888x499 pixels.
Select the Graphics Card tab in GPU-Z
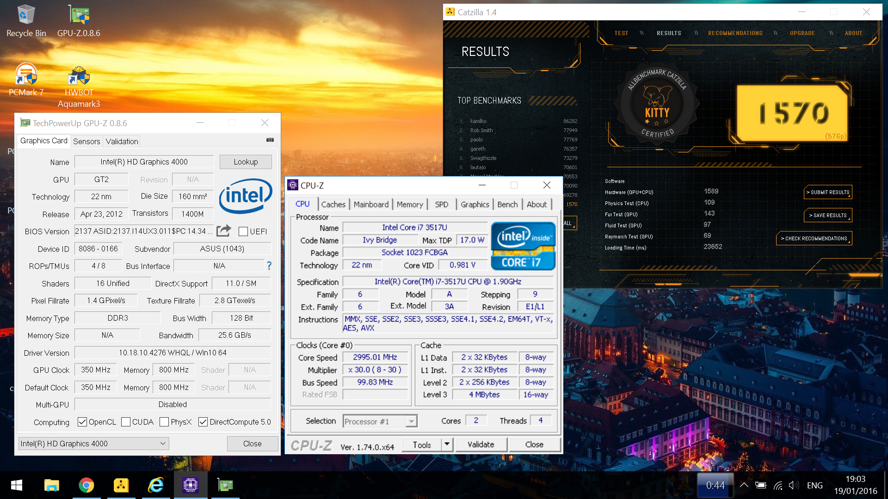point(44,140)
